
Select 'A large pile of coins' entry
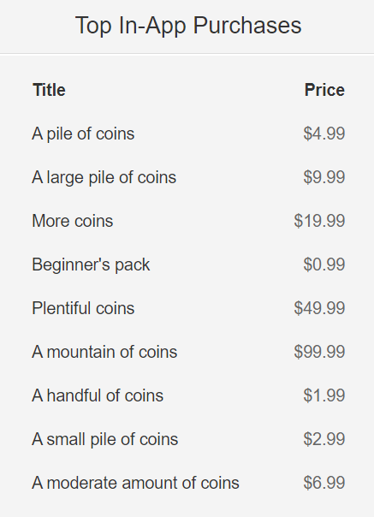[x=104, y=178]
